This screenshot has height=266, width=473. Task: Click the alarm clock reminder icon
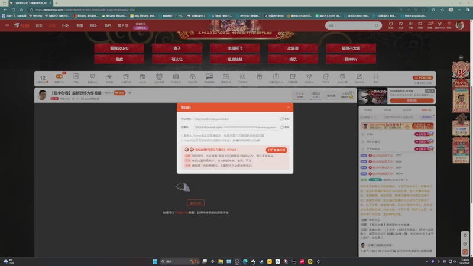[292, 77]
